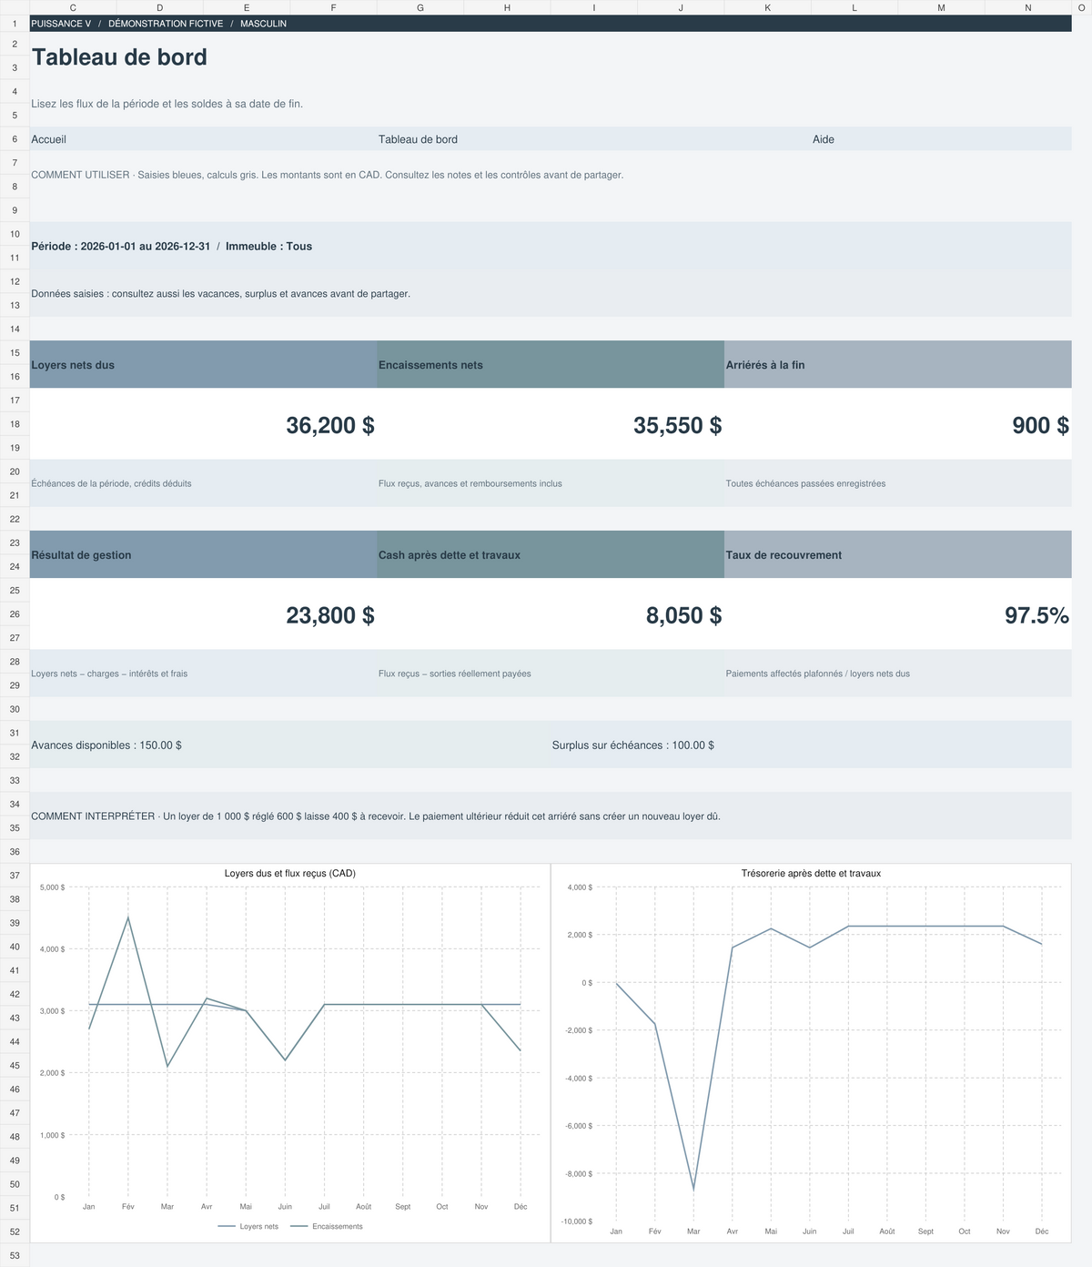Click the Tableau de bord page title
Viewport: 1092px width, 1267px height.
point(119,56)
